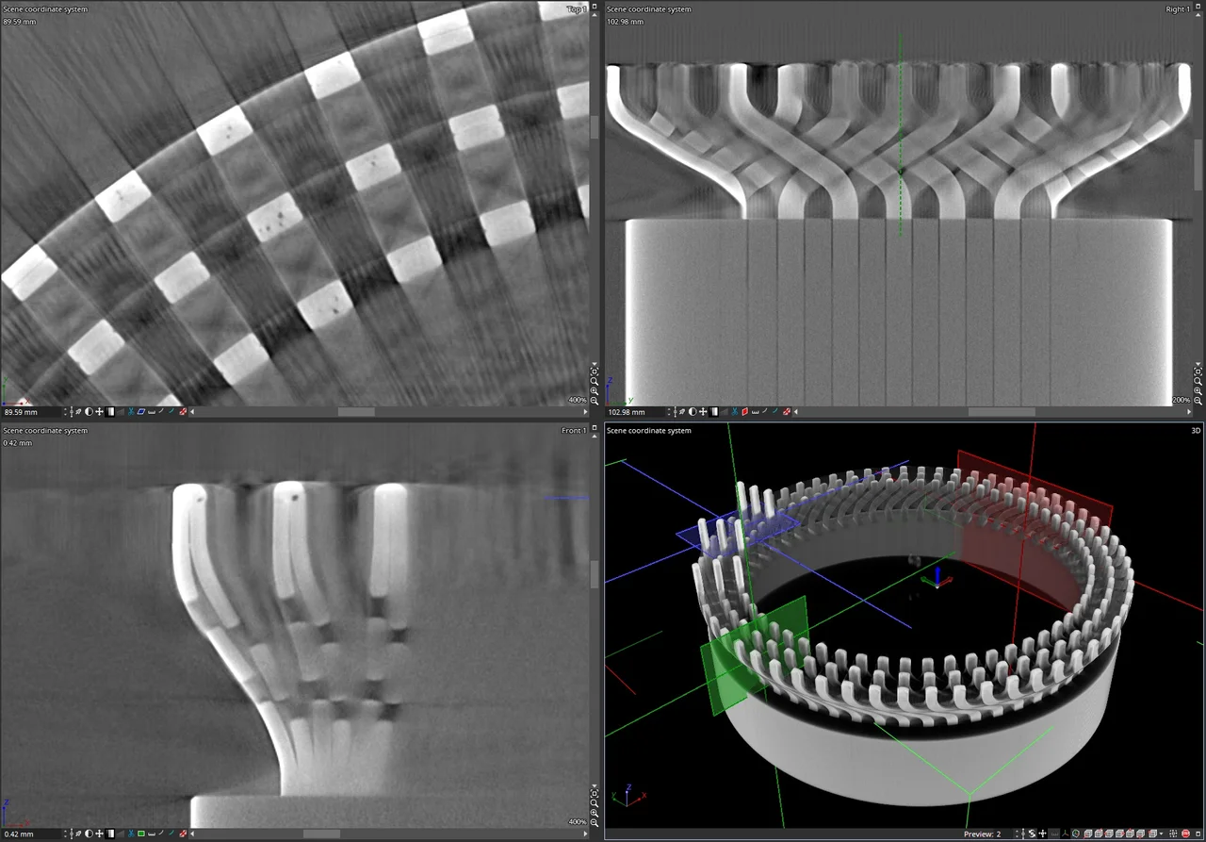Click the coordinate axes icon in 3D toolbar

pyautogui.click(x=1066, y=834)
